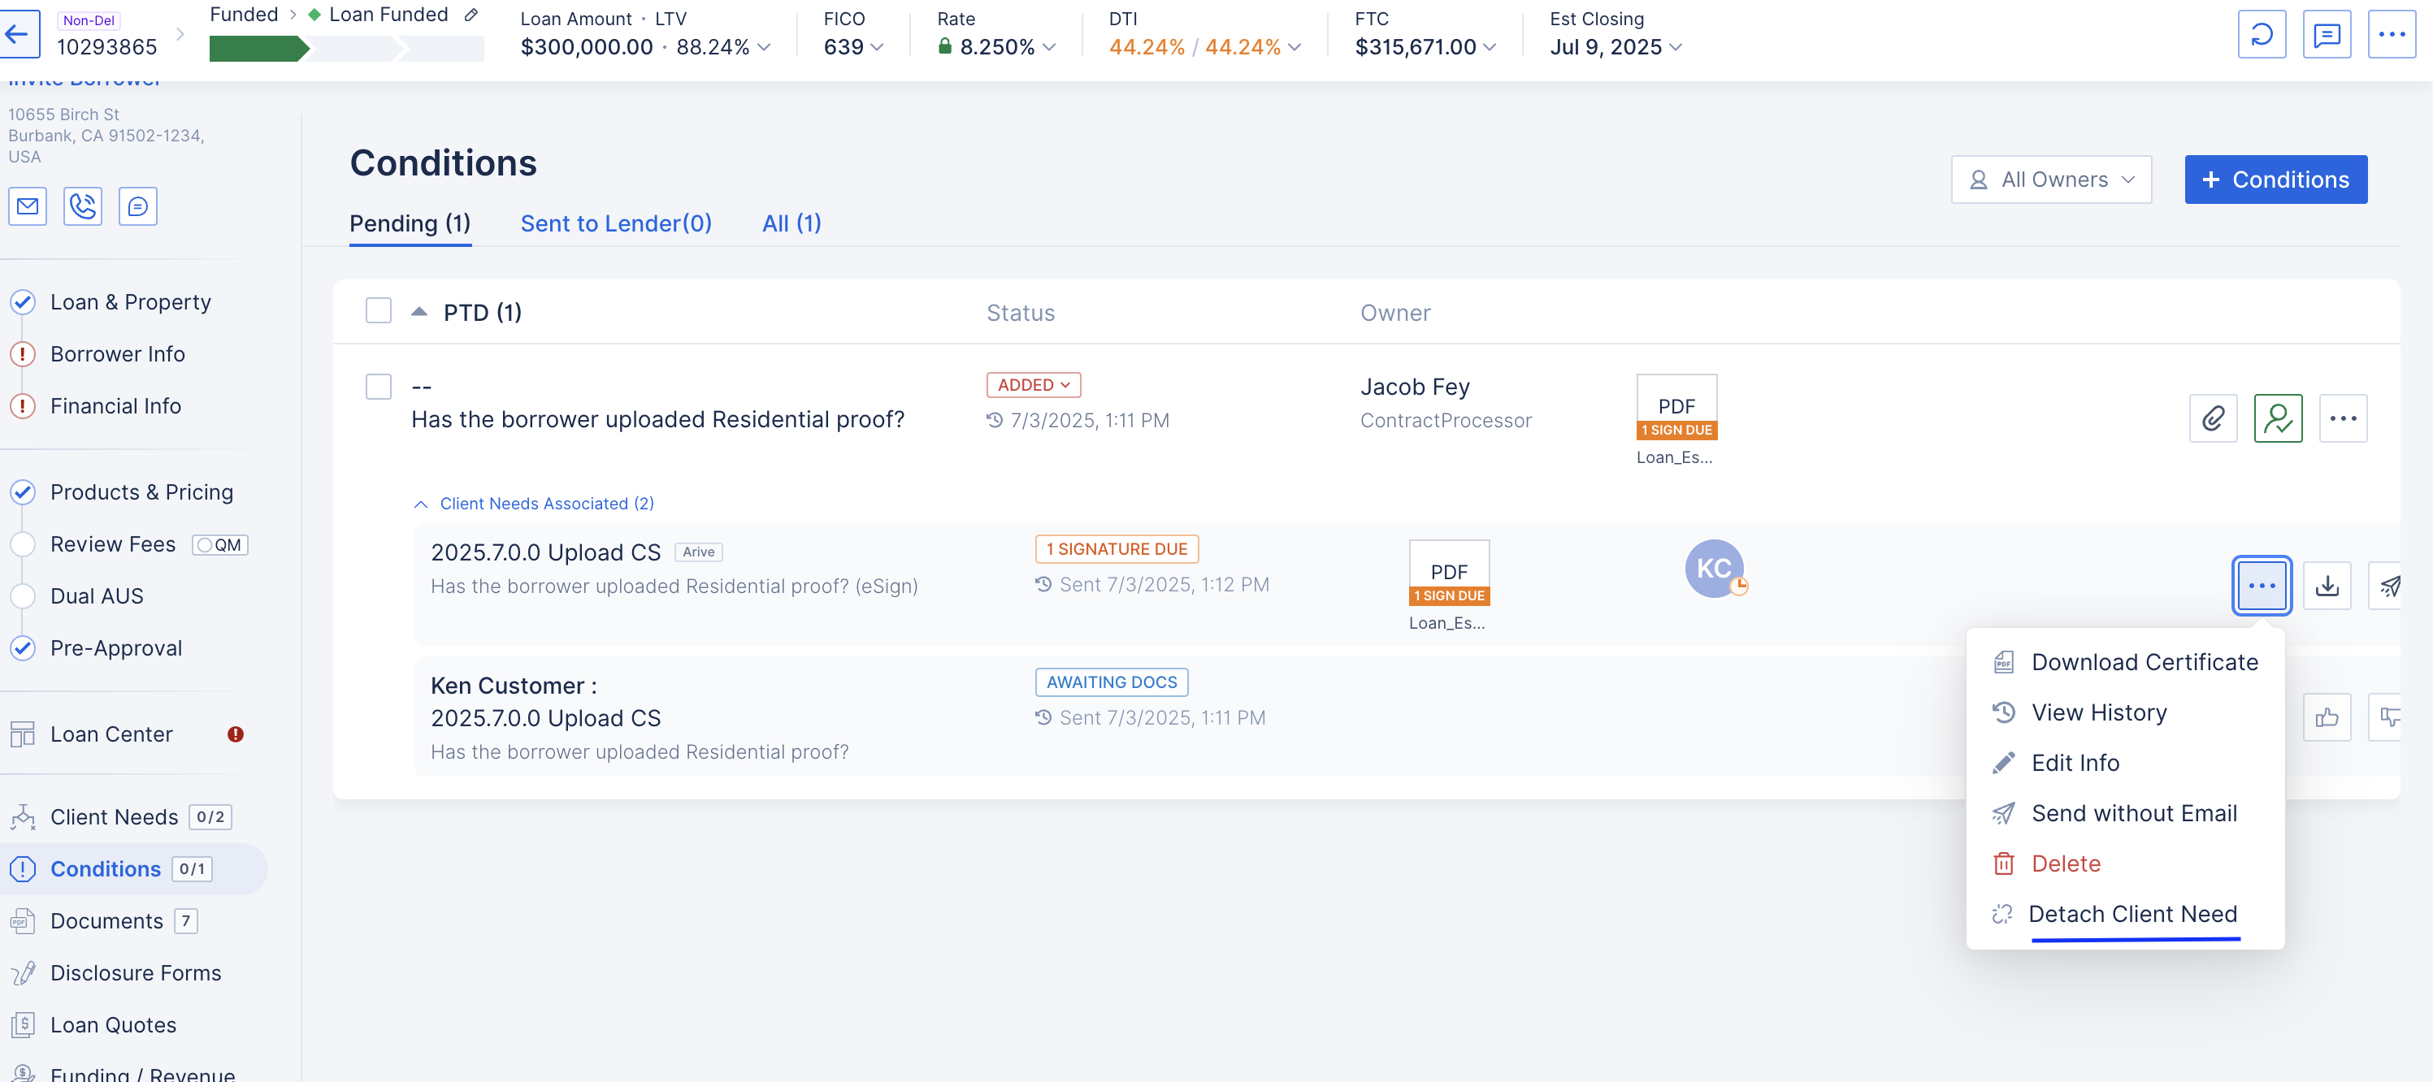Open the ADDED status dropdown

1034,384
